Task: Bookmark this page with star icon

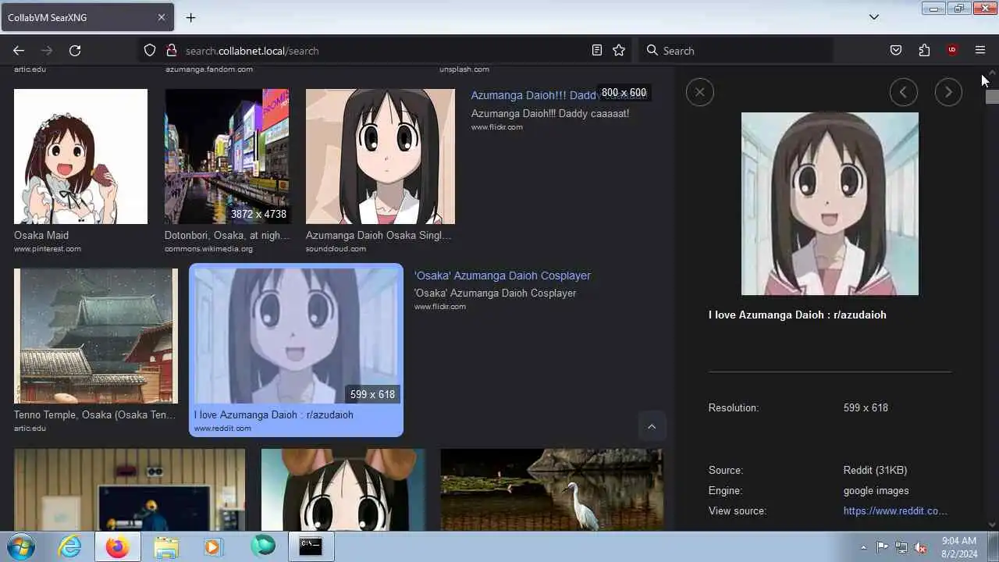Action: pos(619,51)
